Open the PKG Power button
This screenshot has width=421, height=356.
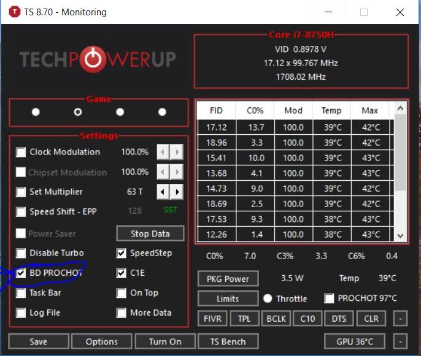tap(228, 279)
